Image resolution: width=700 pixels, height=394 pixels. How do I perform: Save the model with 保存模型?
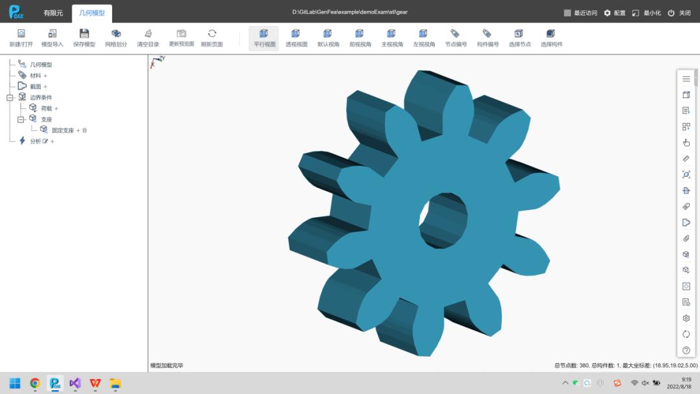(84, 34)
